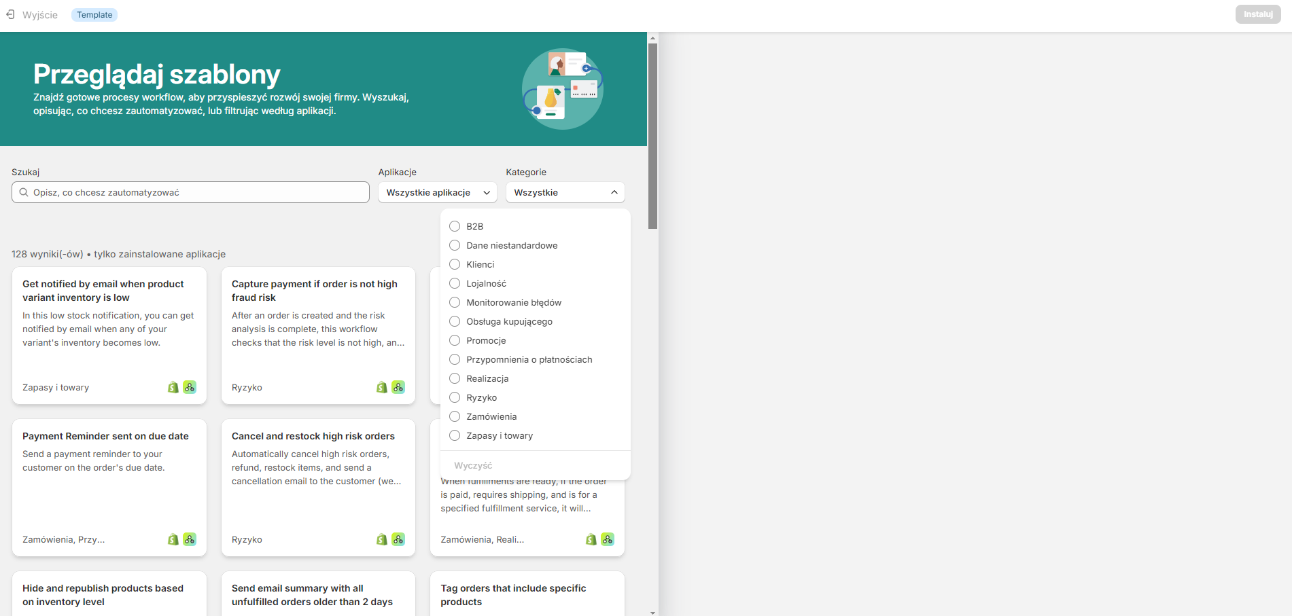This screenshot has width=1292, height=616.
Task: Click Shopify icon on Cancel and restock card
Action: (382, 539)
